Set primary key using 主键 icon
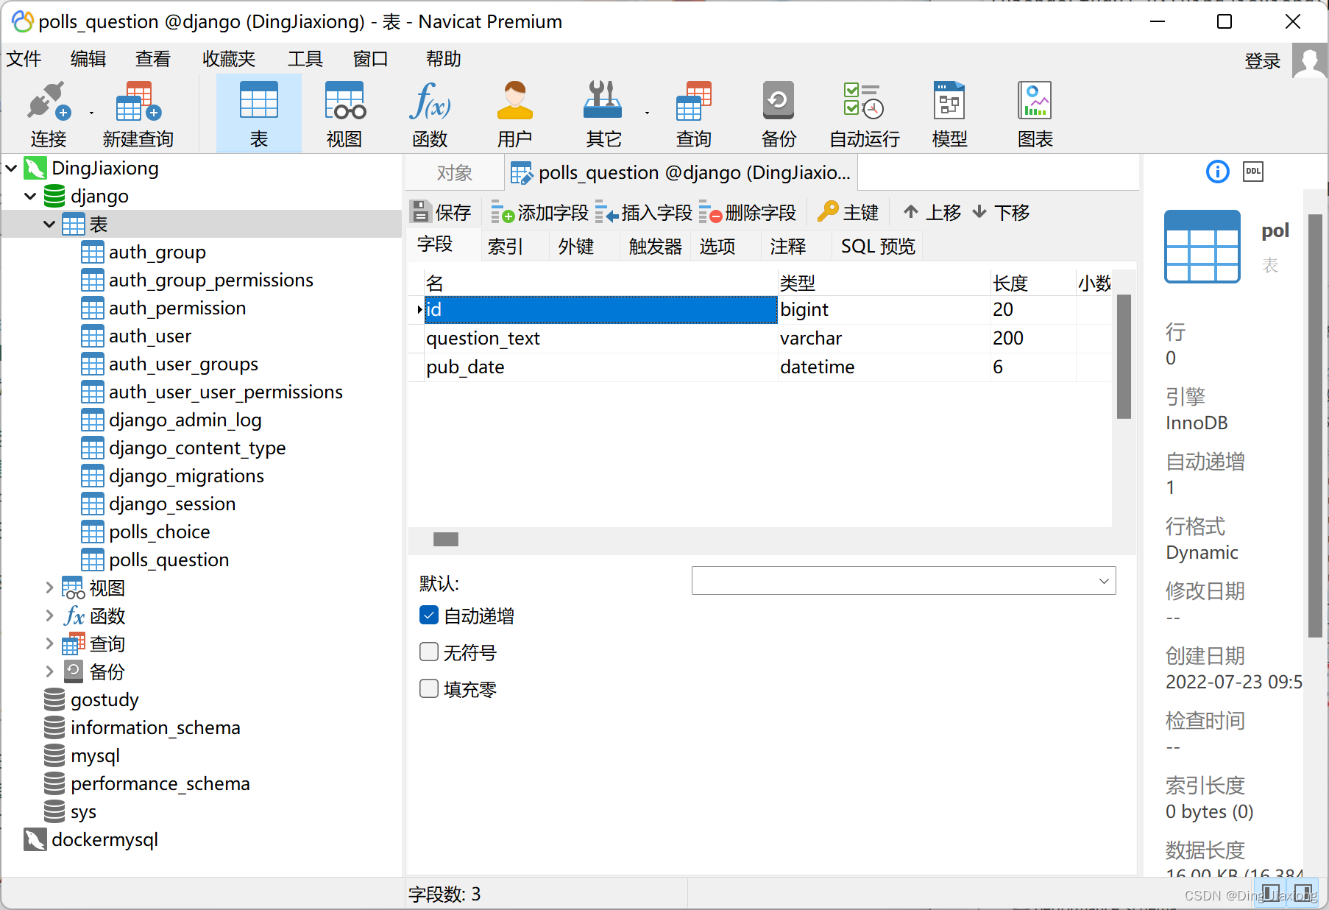Screen dimensions: 1329x910 pyautogui.click(x=848, y=212)
